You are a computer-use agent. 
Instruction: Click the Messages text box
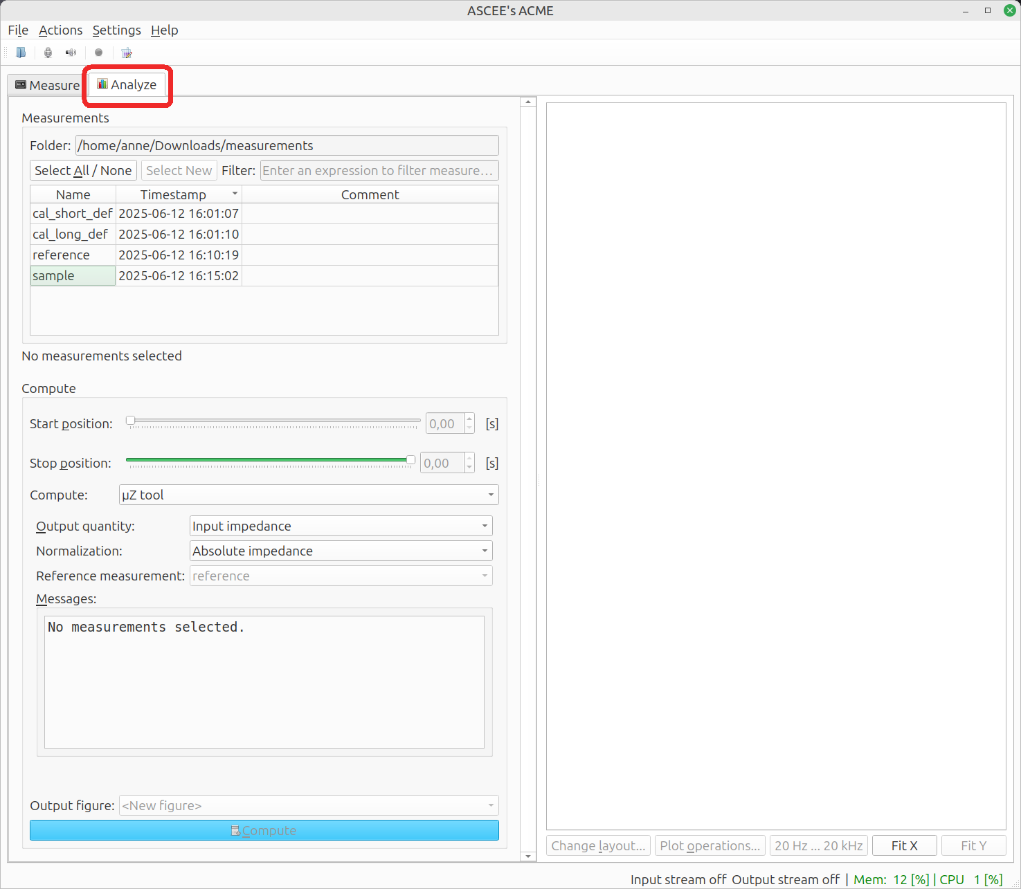(264, 682)
